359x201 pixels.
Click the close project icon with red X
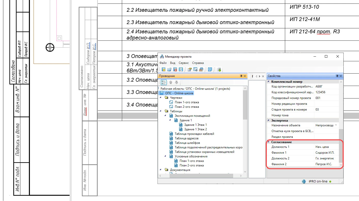(x=175, y=69)
